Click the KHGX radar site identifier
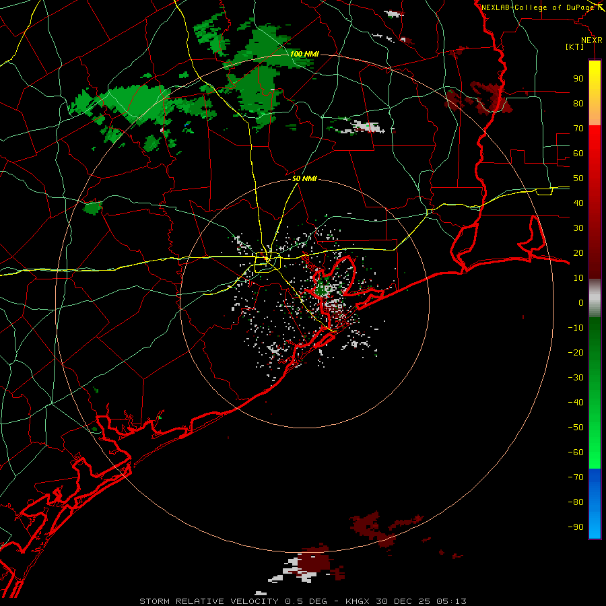 coord(358,601)
